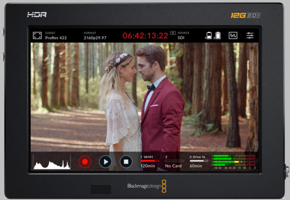Tap the 12G SDI logo badge
This screenshot has width=290, height=200.
(x=246, y=16)
